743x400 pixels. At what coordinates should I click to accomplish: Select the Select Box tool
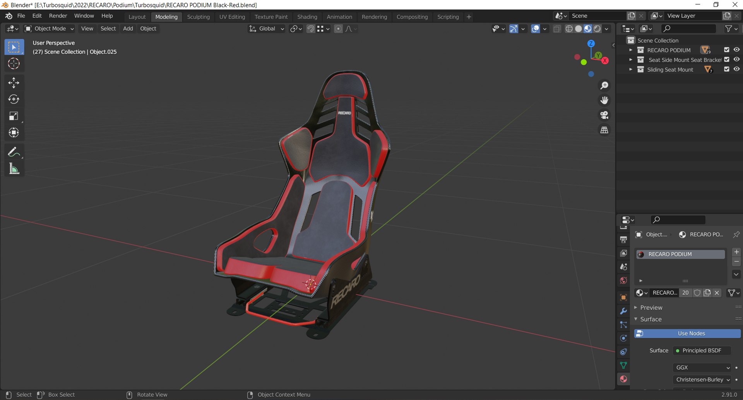coord(14,47)
